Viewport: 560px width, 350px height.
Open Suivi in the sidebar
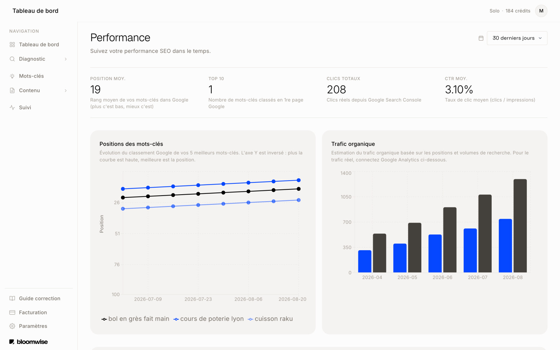coord(25,107)
